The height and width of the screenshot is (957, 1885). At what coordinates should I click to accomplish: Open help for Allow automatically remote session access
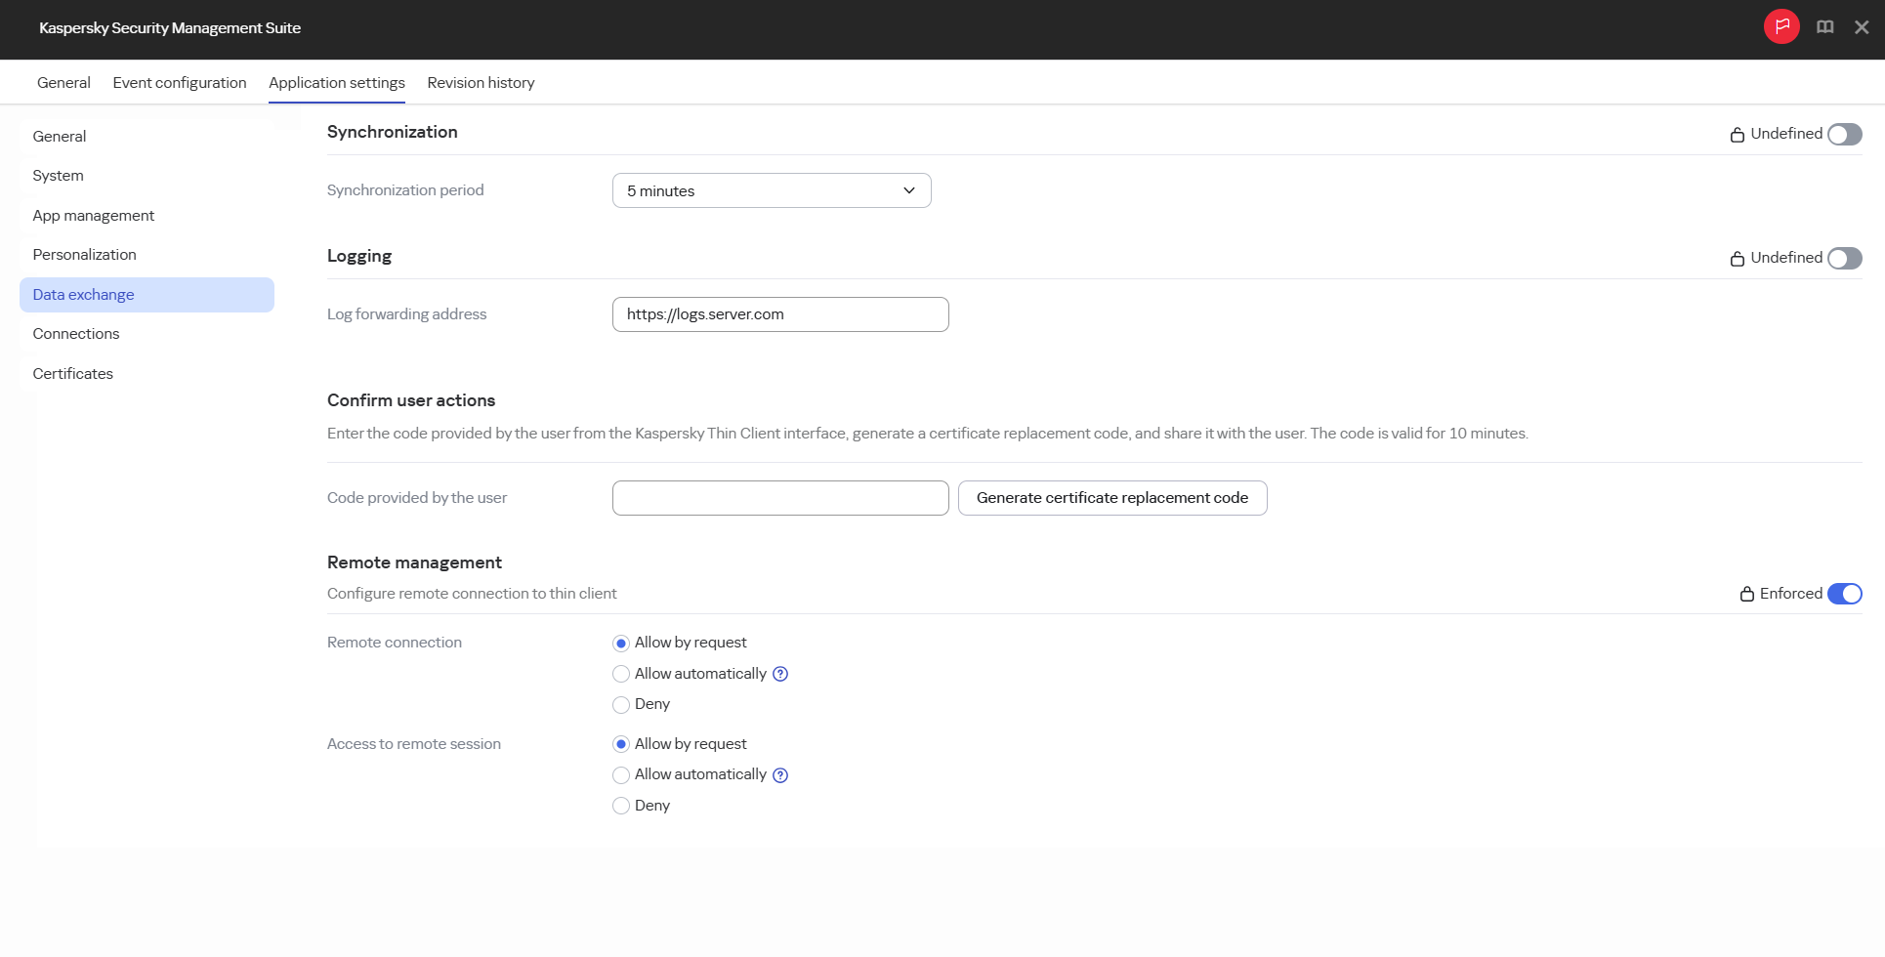point(779,774)
